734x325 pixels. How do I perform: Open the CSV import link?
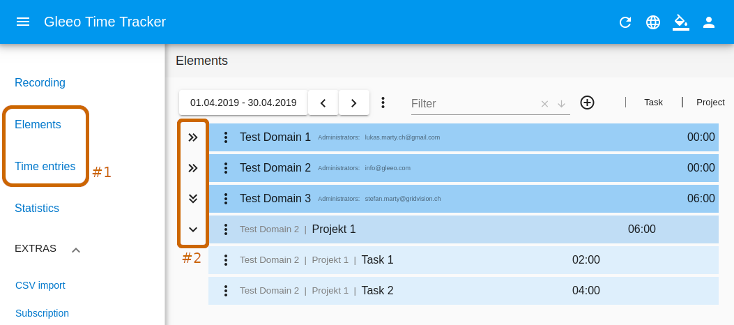point(40,285)
